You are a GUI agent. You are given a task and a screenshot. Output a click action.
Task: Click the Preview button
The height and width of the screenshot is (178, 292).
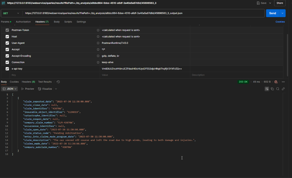[28, 89]
